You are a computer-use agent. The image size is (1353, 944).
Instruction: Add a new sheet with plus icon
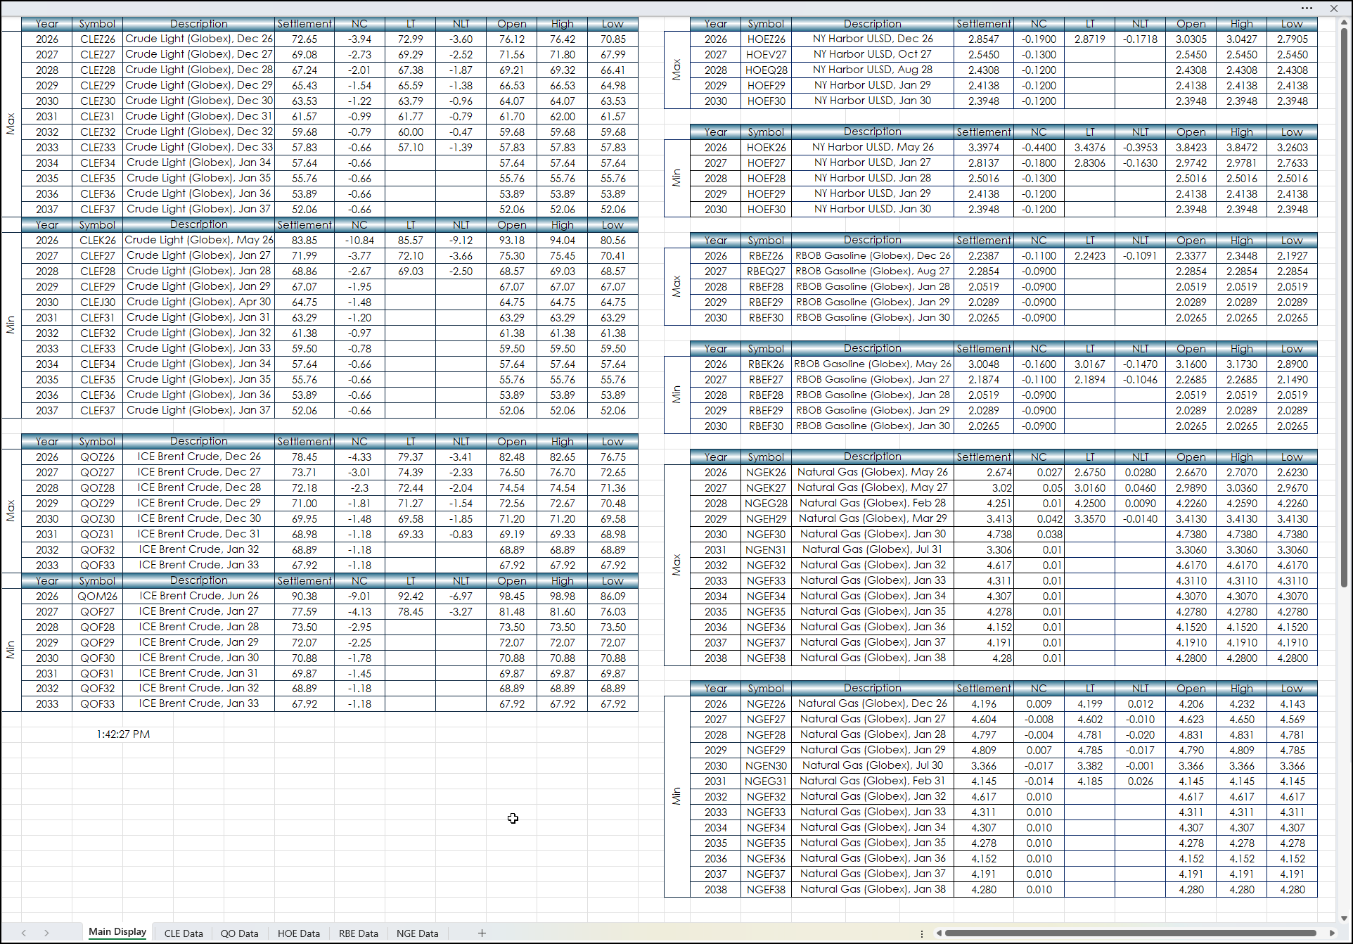(x=482, y=933)
